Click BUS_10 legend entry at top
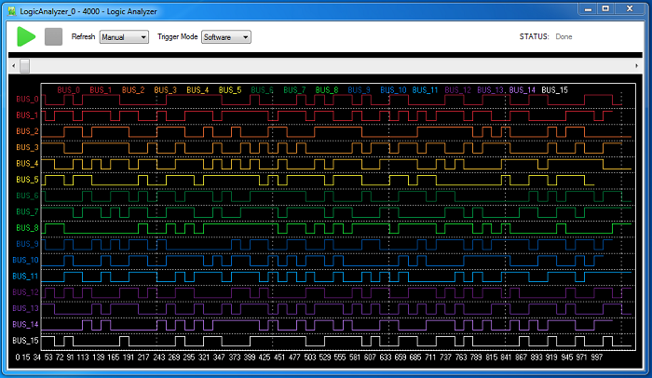This screenshot has height=378, width=652. tap(392, 90)
